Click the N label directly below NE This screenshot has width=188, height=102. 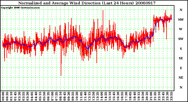(181, 87)
